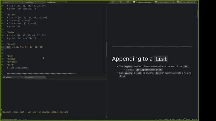Close the rightmost preview tab
216x121 pixels.
tap(195, 2)
